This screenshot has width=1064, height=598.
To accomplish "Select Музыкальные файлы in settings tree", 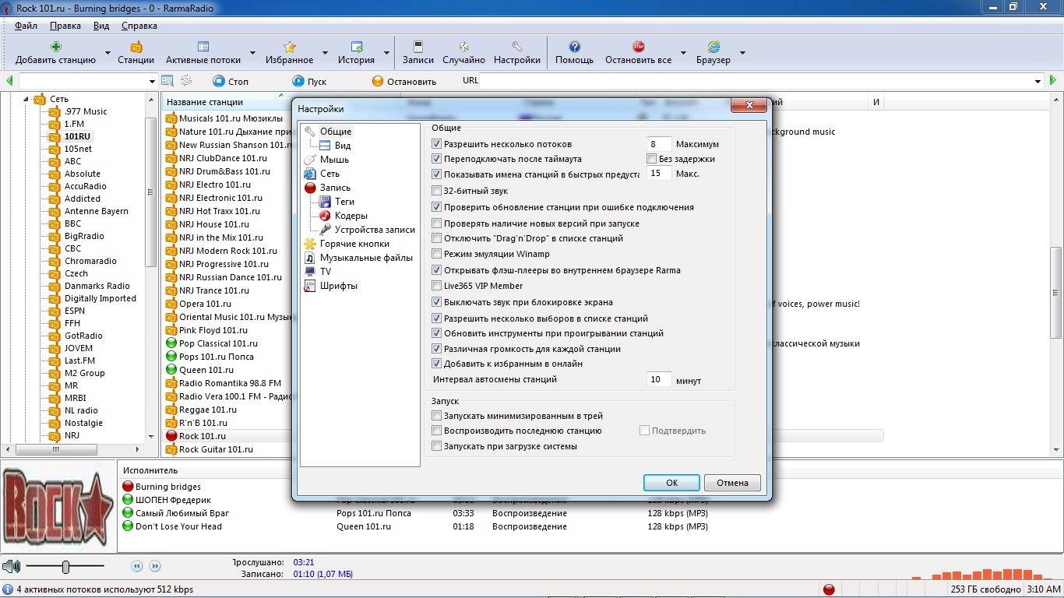I will coord(366,258).
